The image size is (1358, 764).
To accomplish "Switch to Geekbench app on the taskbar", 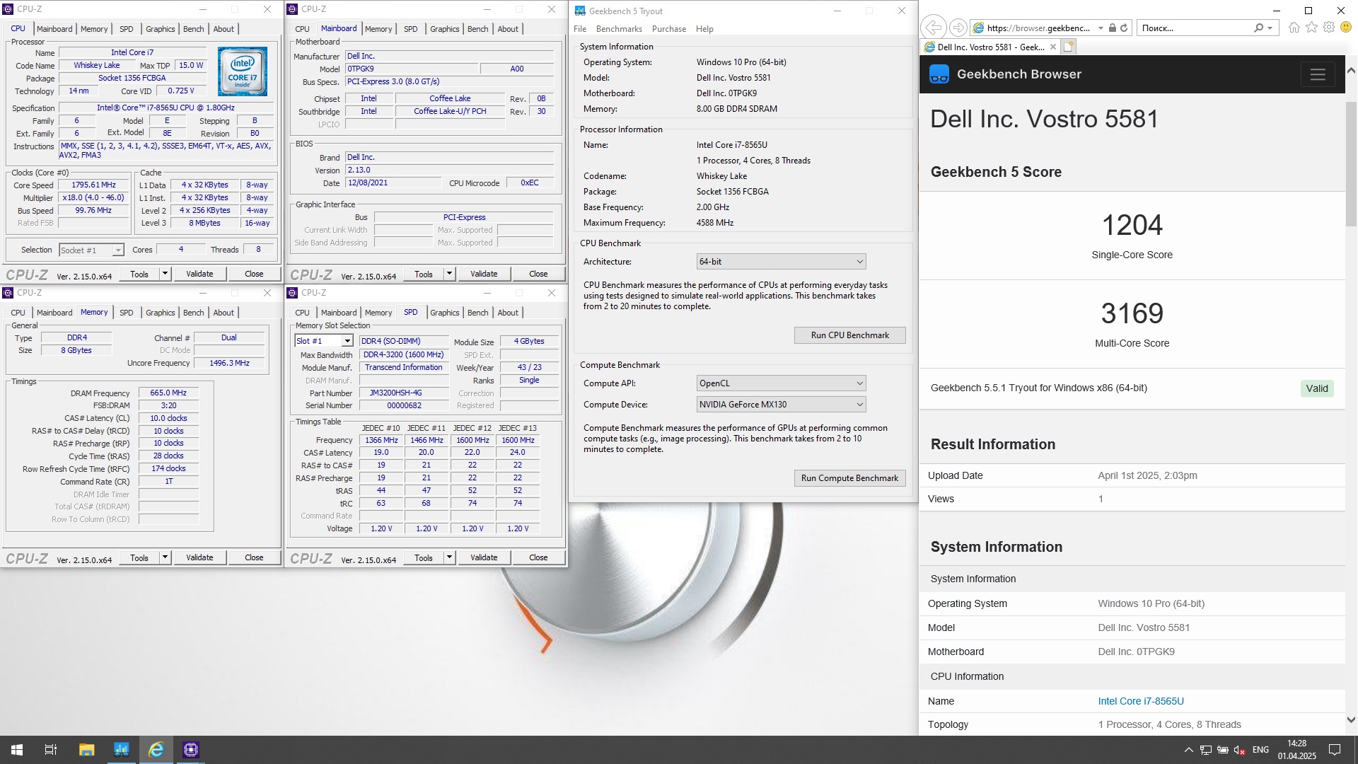I will 122,750.
